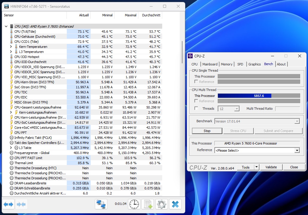Expand the Kern-Leistungsaufnahmen row
The image size is (308, 215).
tap(11, 112)
